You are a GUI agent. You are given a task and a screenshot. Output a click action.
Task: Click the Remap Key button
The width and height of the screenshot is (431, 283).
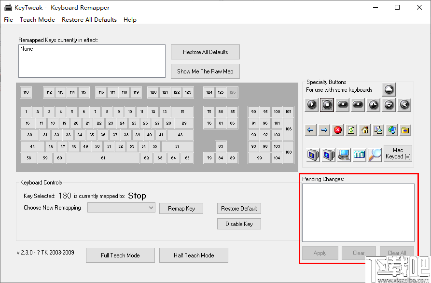(181, 208)
